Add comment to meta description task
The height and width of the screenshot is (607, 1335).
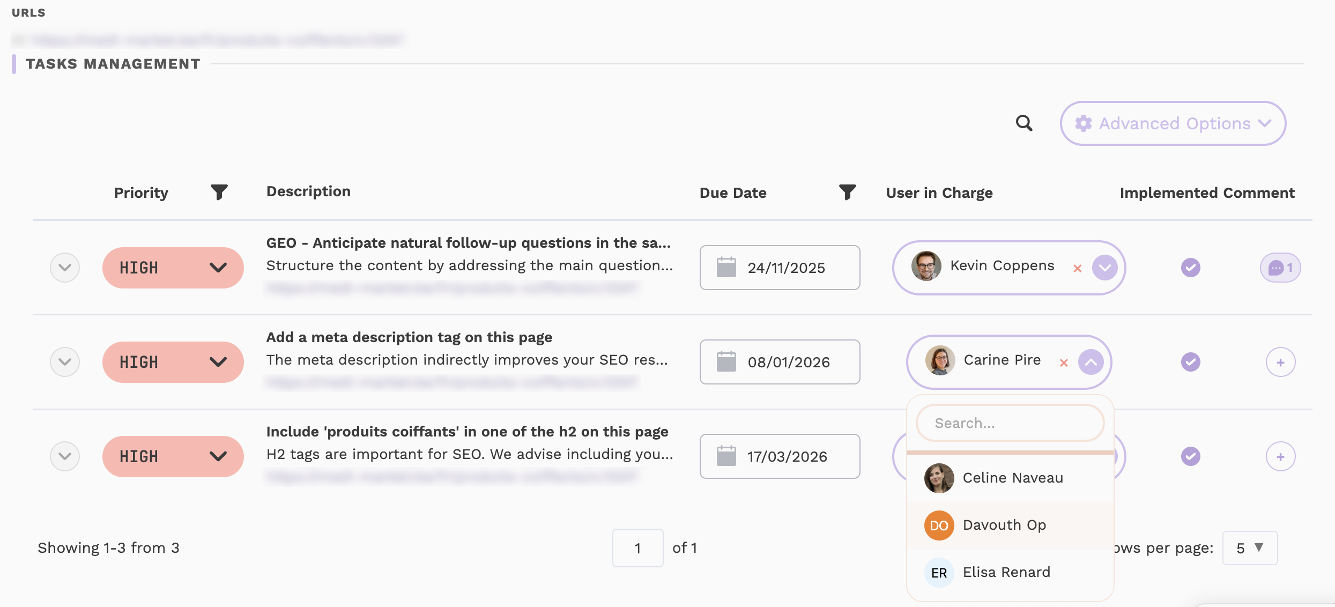[x=1280, y=362]
